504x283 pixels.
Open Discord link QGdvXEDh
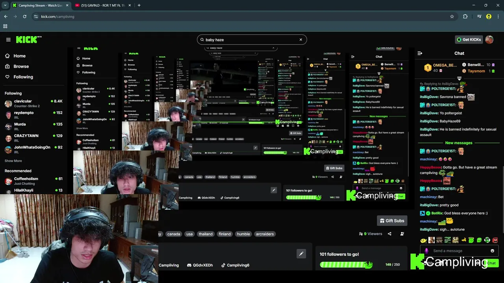[x=200, y=265]
